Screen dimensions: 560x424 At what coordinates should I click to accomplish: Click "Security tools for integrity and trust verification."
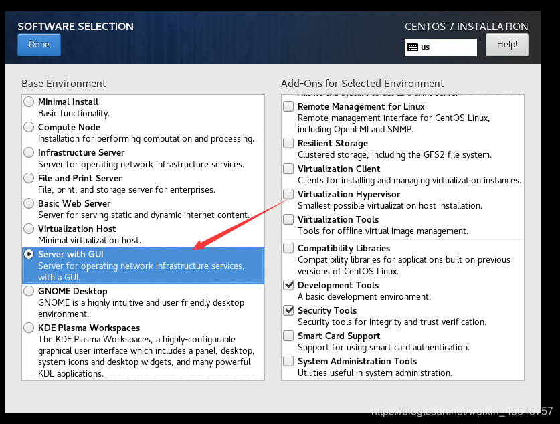(x=392, y=322)
